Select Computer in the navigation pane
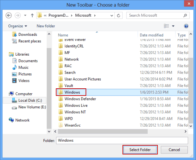 (x=21, y=94)
